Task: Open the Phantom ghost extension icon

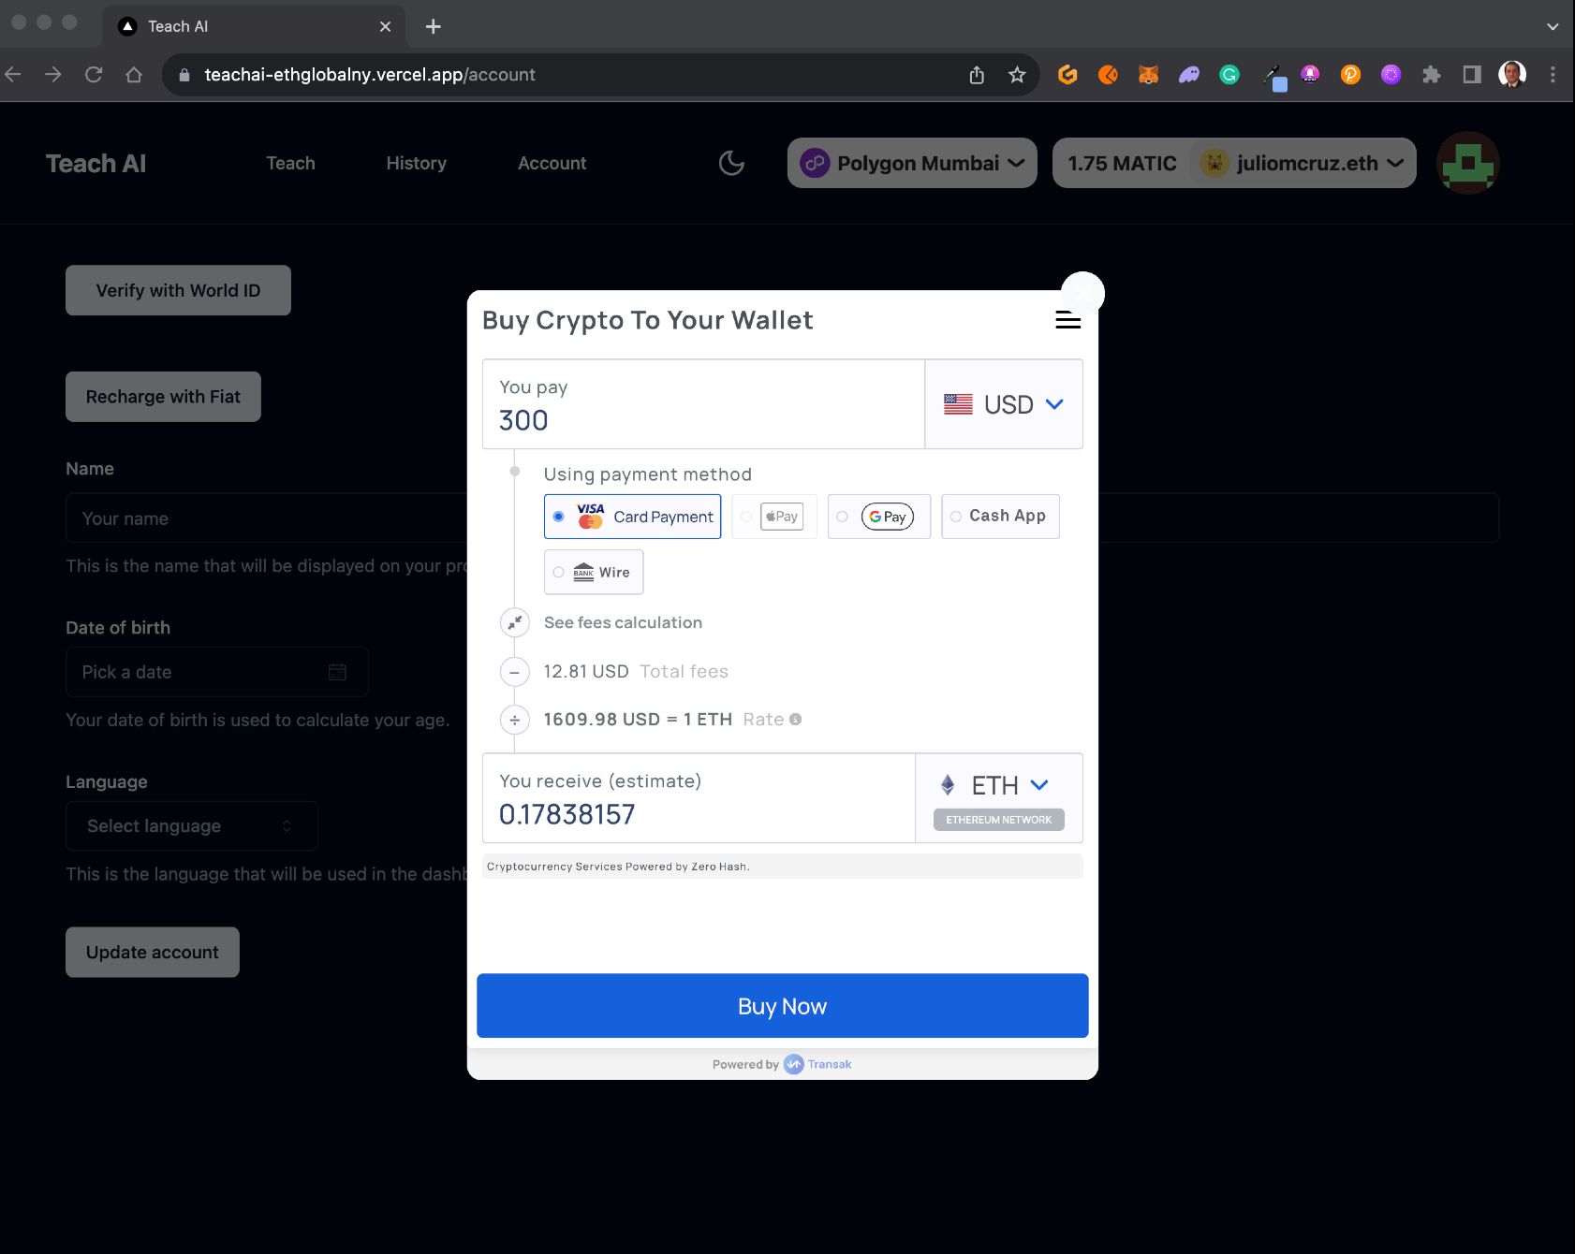Action: [1189, 75]
